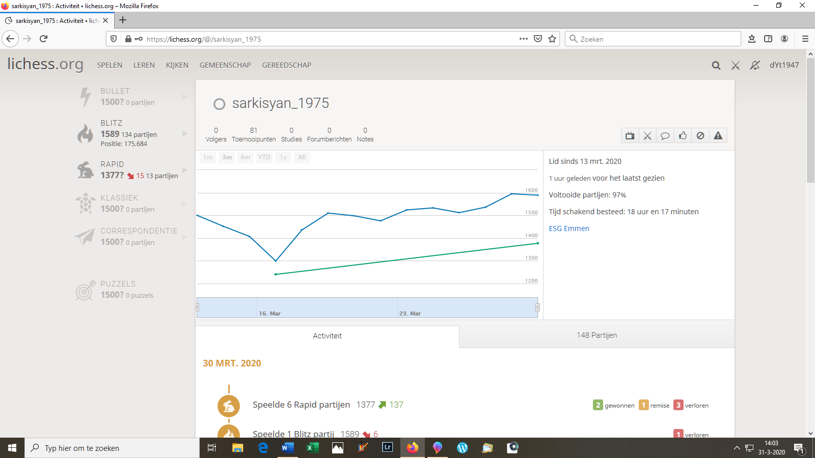The image size is (815, 458).
Task: Open the lichess search magnifier icon
Action: point(716,65)
